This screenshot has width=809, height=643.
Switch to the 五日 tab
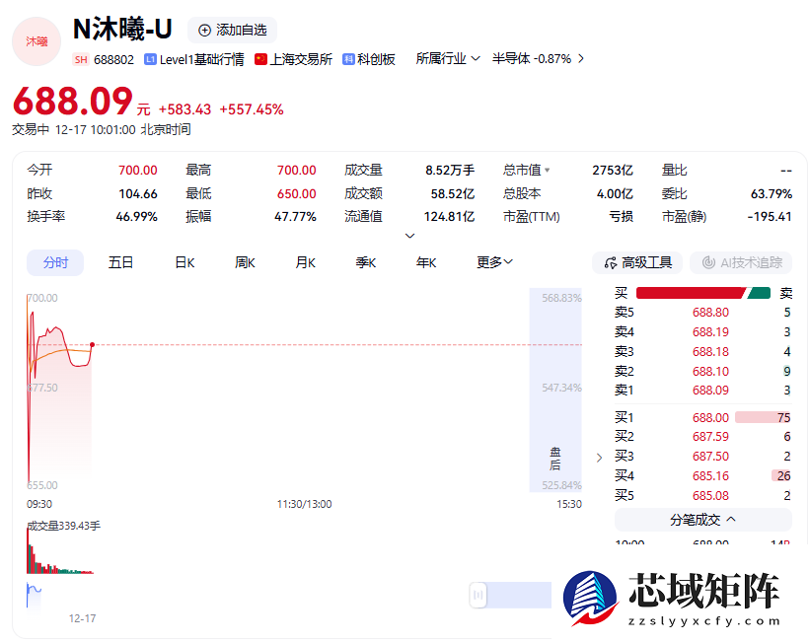tap(121, 262)
